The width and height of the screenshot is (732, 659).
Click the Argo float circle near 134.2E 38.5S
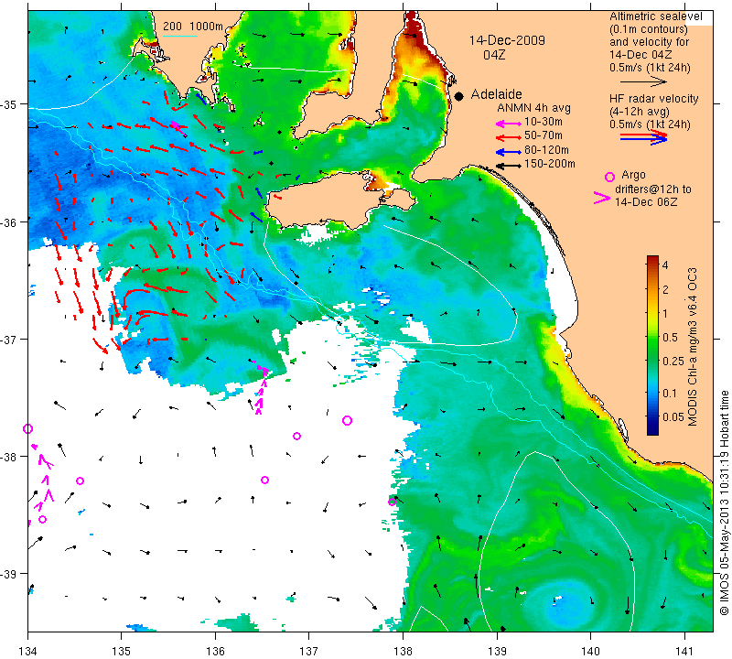[42, 519]
